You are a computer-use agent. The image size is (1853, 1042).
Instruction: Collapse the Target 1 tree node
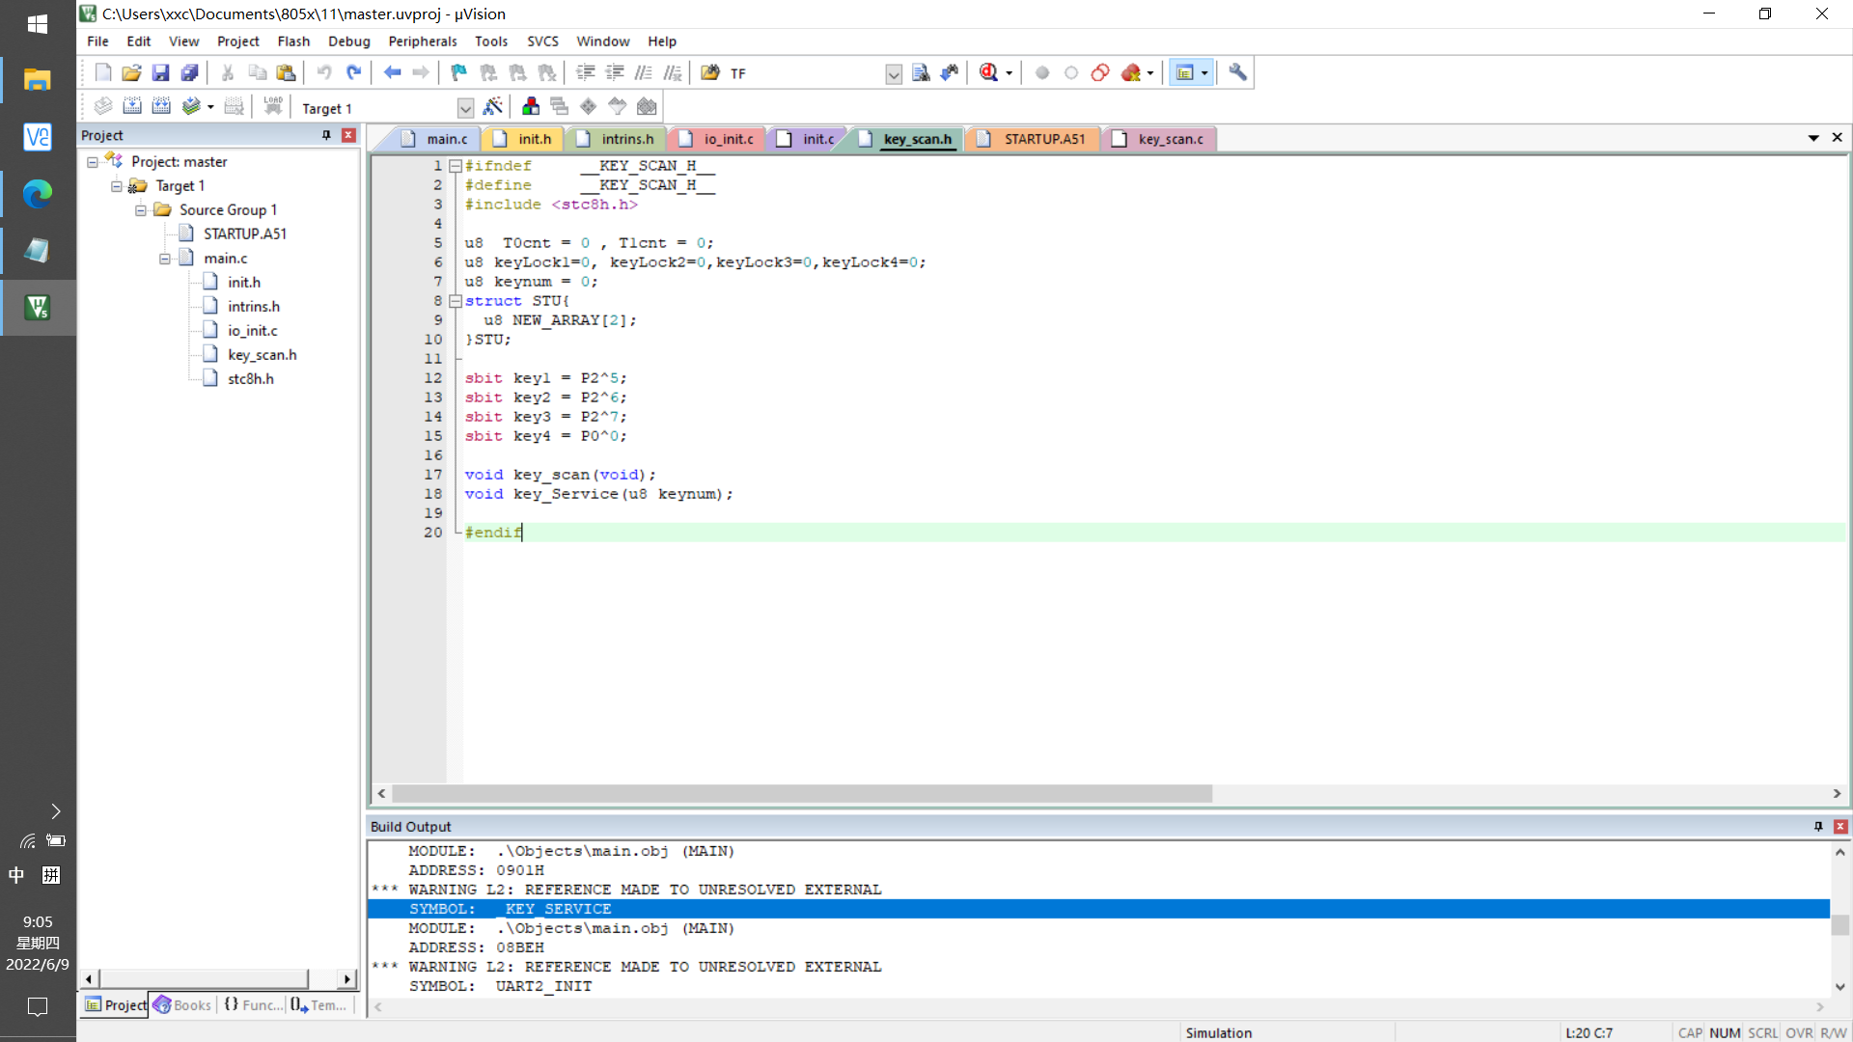117,186
